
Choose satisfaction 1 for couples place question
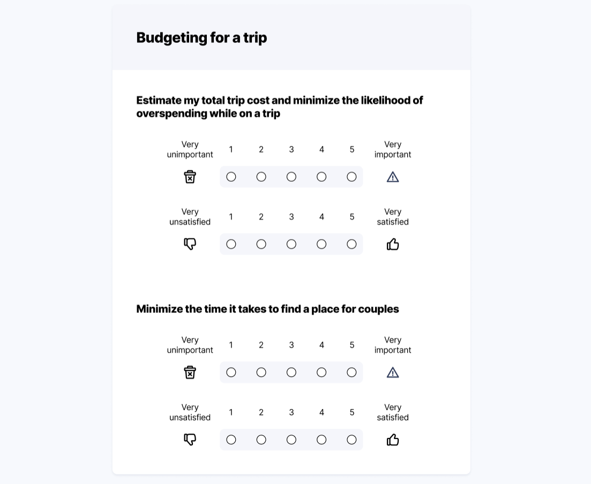click(231, 440)
